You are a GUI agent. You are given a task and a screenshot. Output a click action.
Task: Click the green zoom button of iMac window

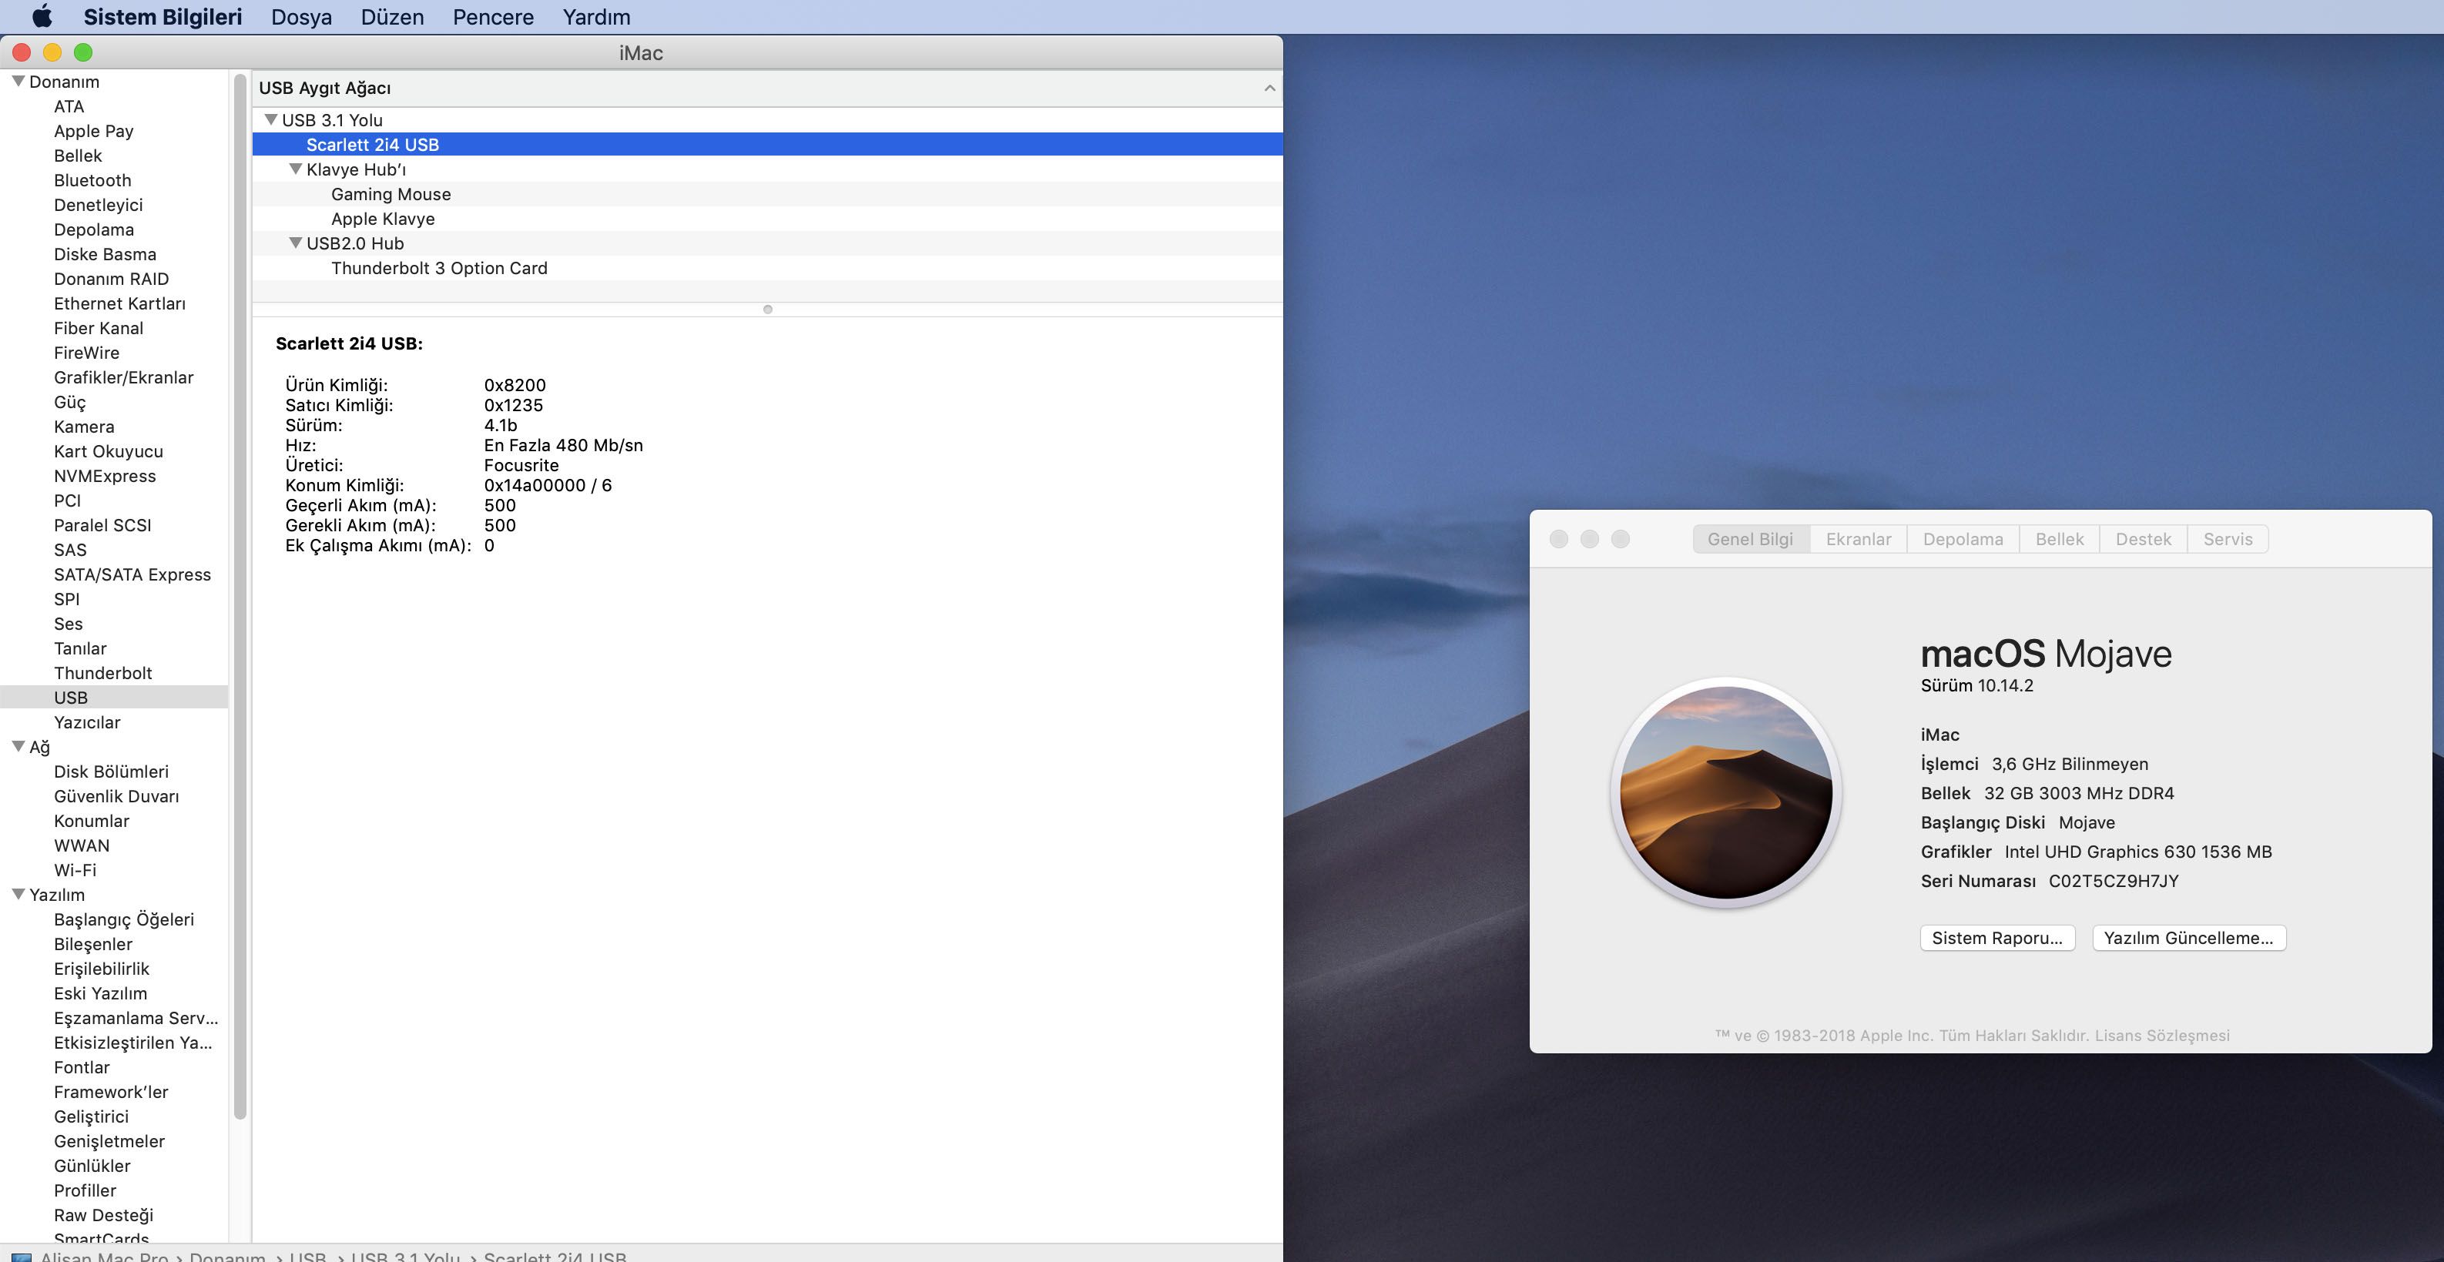pyautogui.click(x=83, y=53)
